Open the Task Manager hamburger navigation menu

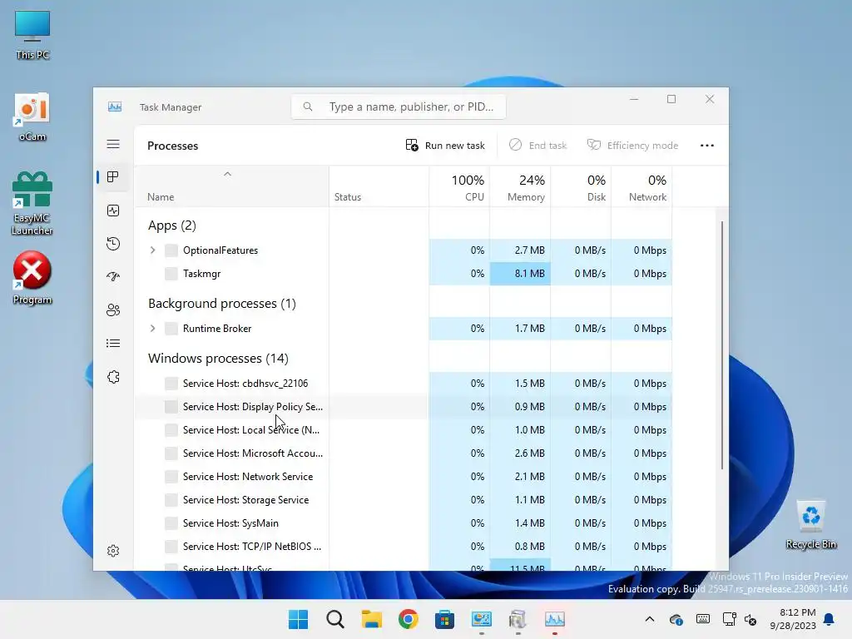113,144
